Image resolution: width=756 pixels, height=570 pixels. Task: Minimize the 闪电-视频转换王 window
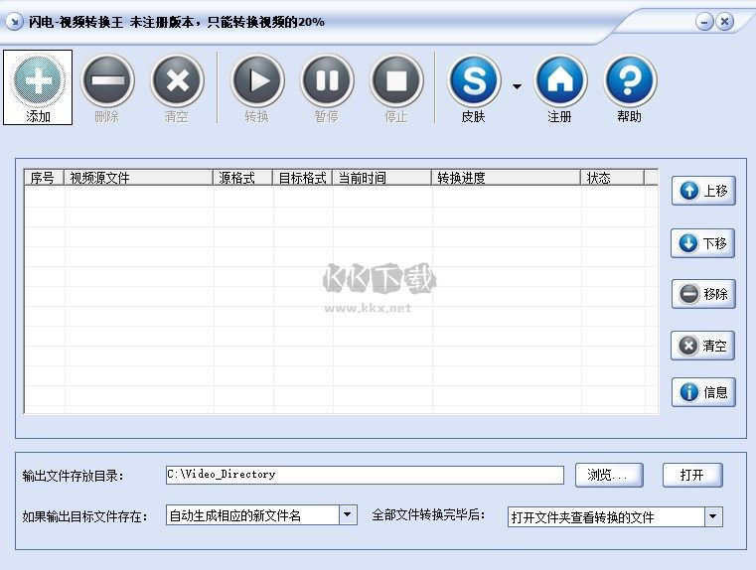coord(704,22)
